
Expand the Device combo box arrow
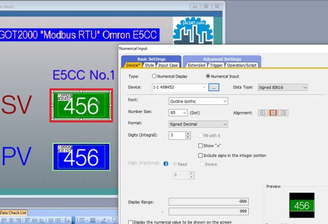tap(204, 87)
